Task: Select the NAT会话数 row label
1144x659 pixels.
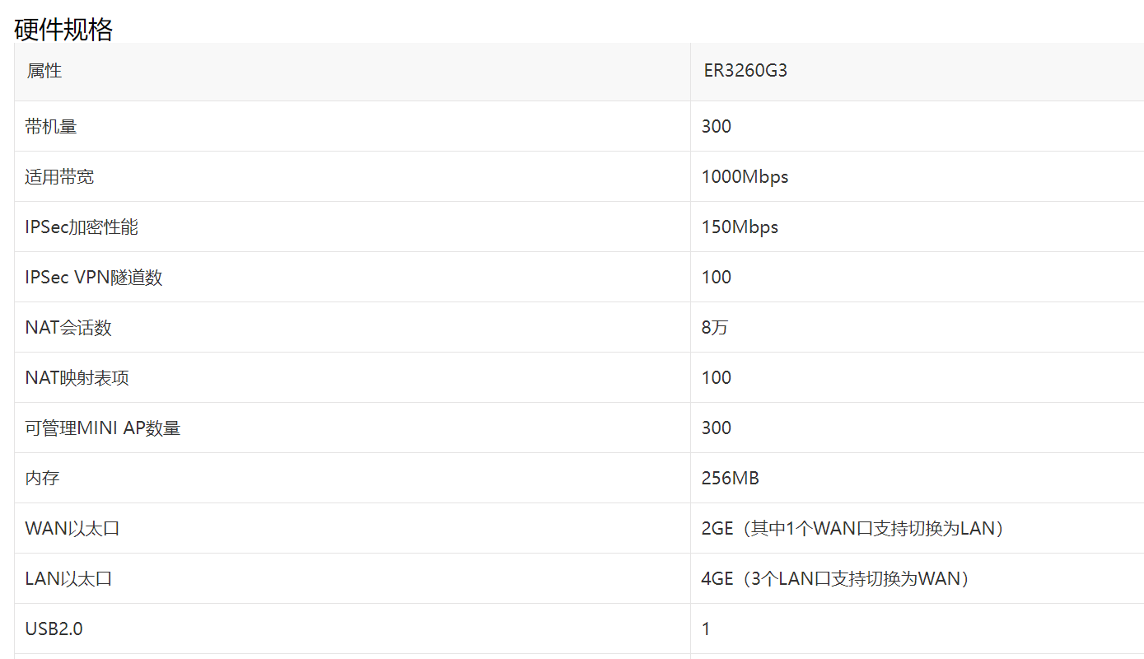Action: click(x=68, y=327)
